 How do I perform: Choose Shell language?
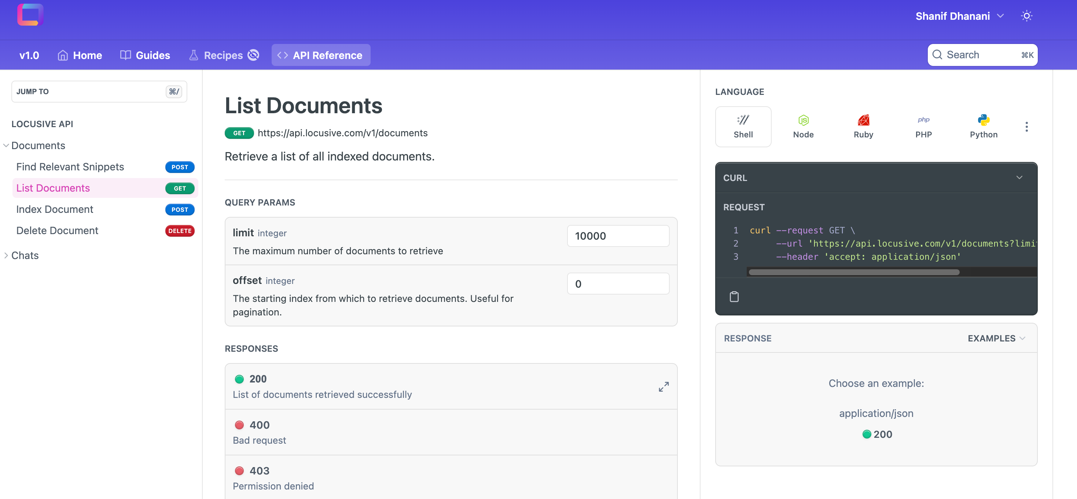743,127
